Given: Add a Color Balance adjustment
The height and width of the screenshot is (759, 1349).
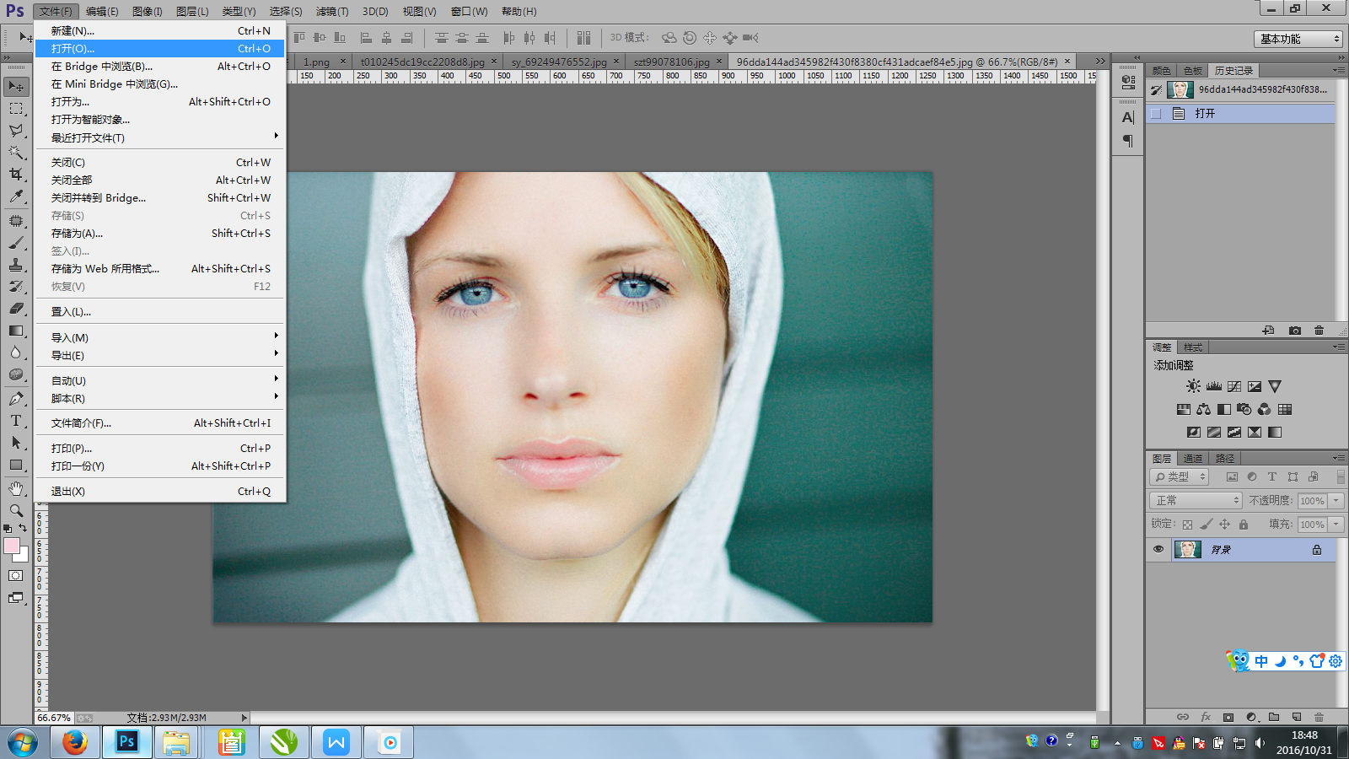Looking at the screenshot, I should [x=1204, y=409].
